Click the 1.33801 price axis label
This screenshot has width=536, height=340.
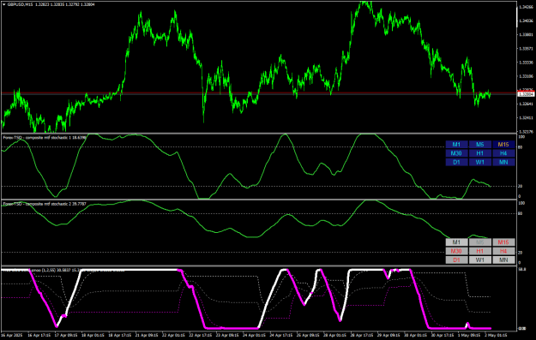[x=527, y=34]
